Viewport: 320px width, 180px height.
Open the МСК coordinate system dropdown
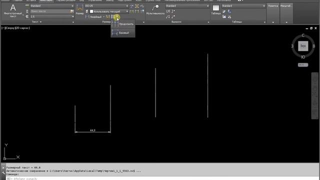pyautogui.click(x=303, y=65)
